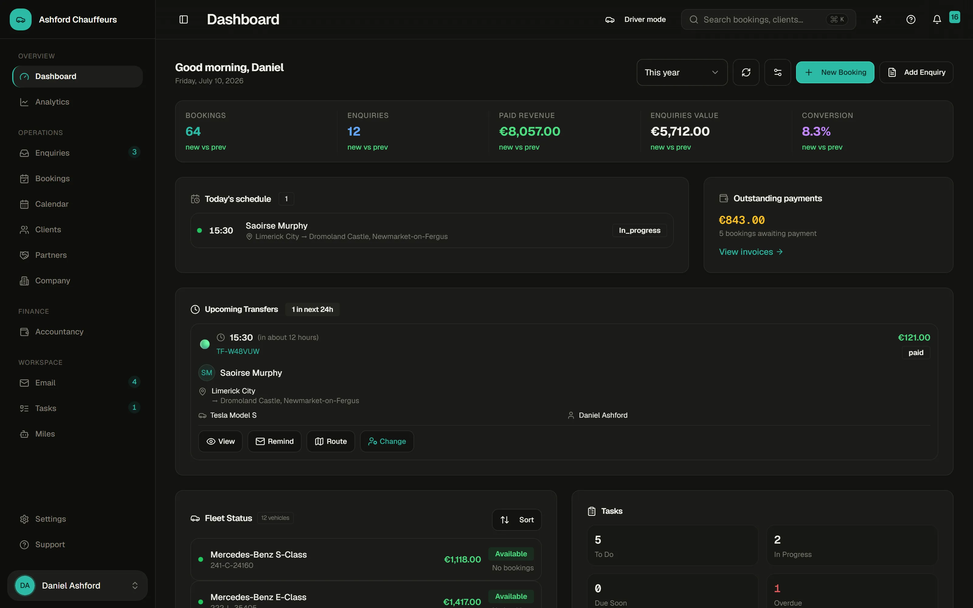Click the Daniel Ashford driver label on transfer

[603, 415]
